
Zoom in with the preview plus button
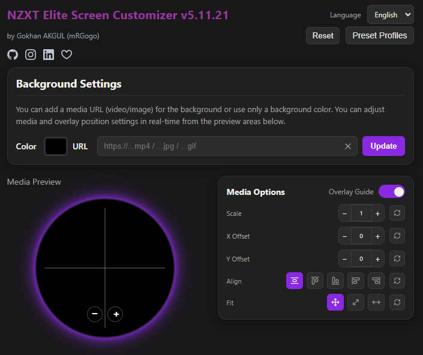(116, 314)
